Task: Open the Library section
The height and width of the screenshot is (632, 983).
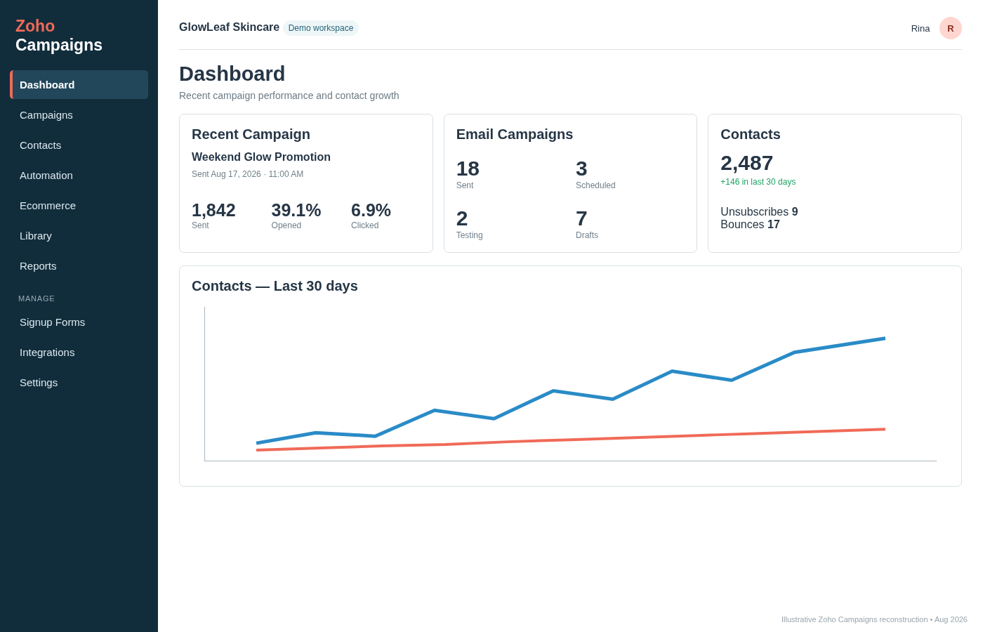Action: pos(79,235)
